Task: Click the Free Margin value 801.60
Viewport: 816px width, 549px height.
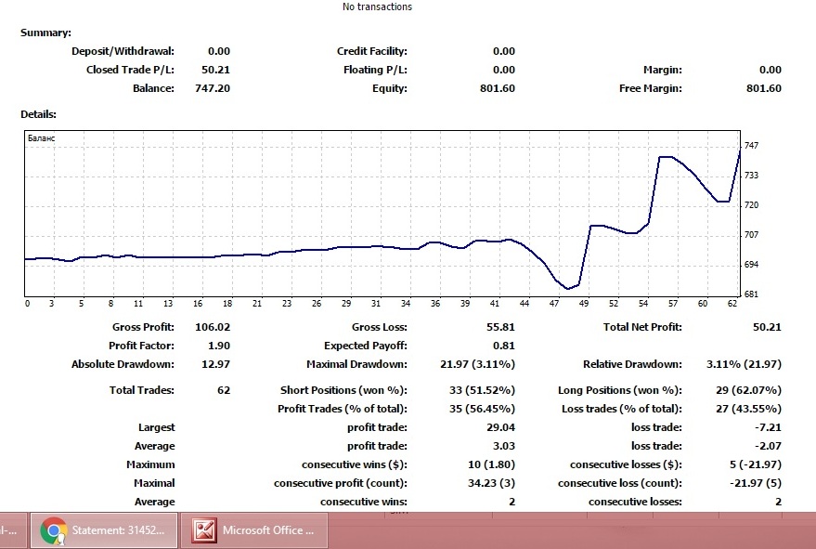Action: point(763,88)
